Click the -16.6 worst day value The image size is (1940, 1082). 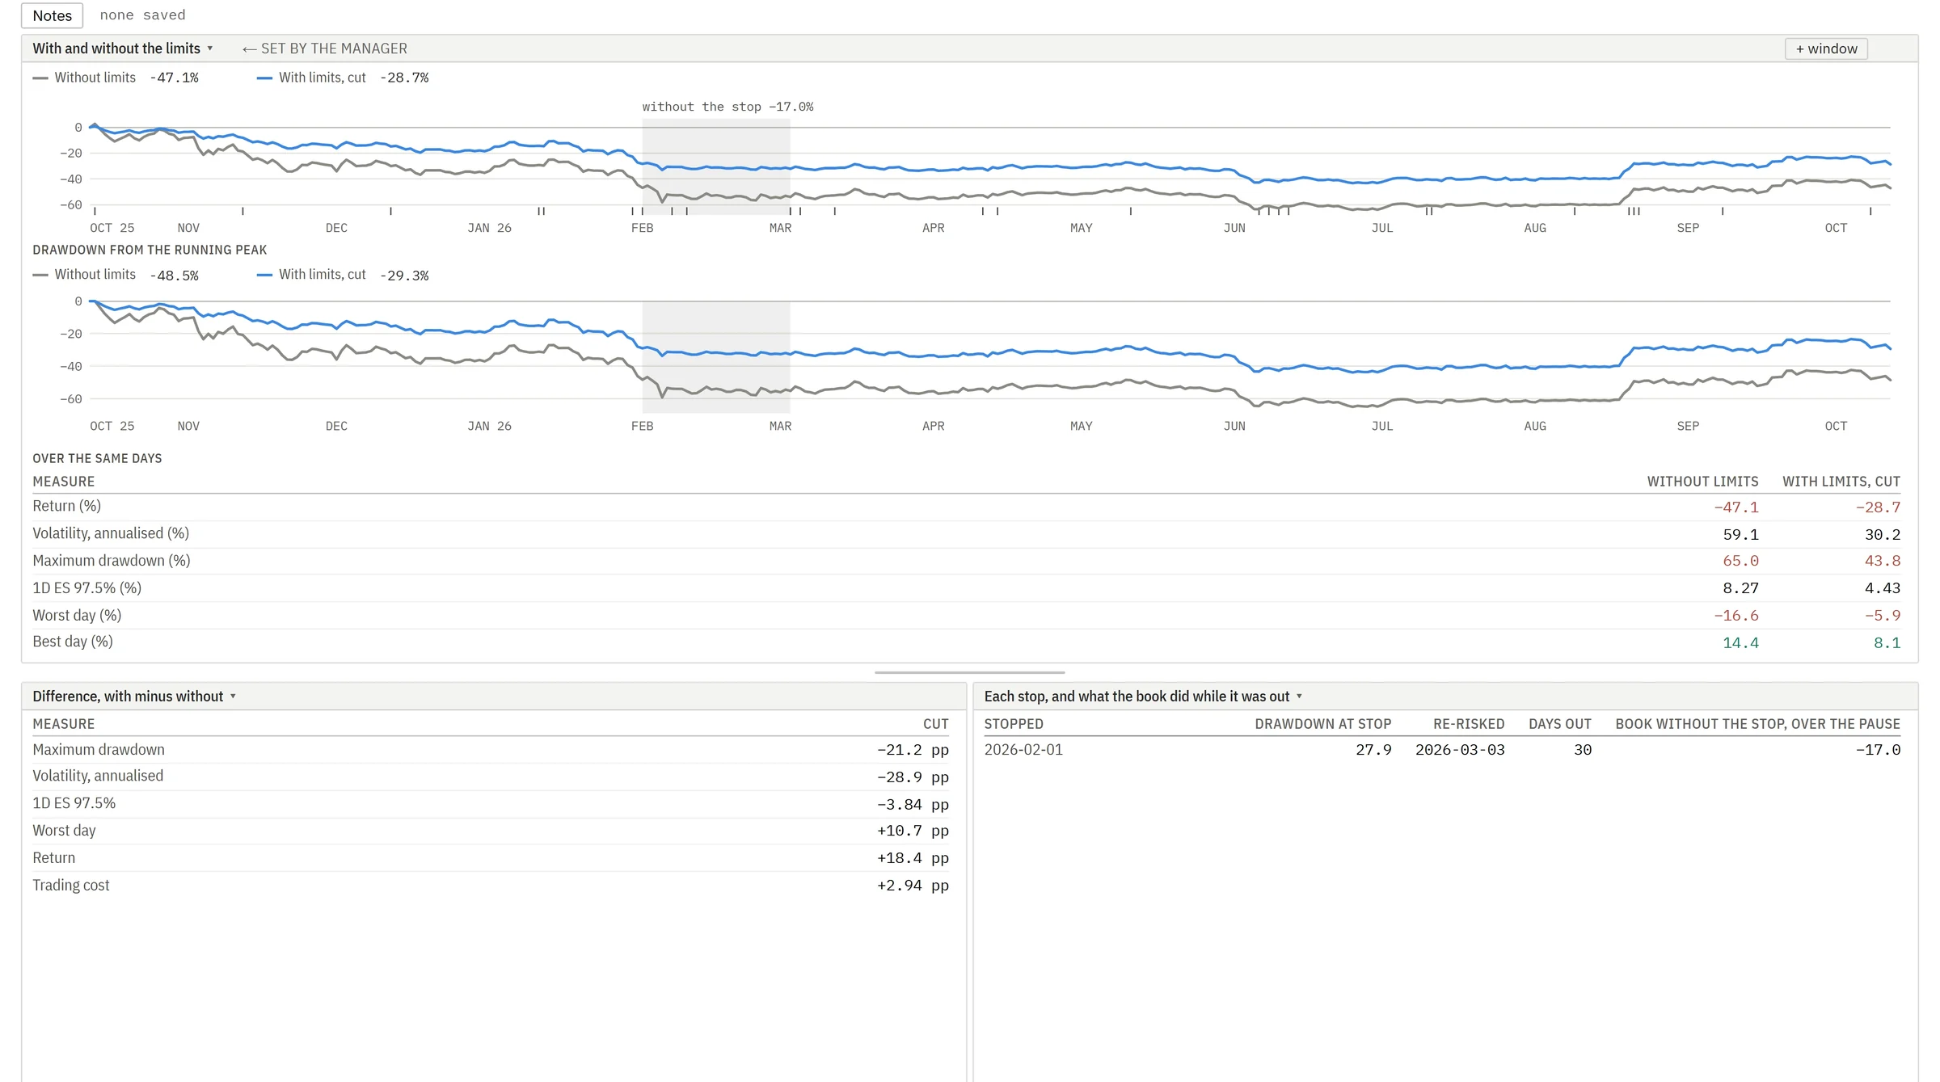(x=1736, y=616)
